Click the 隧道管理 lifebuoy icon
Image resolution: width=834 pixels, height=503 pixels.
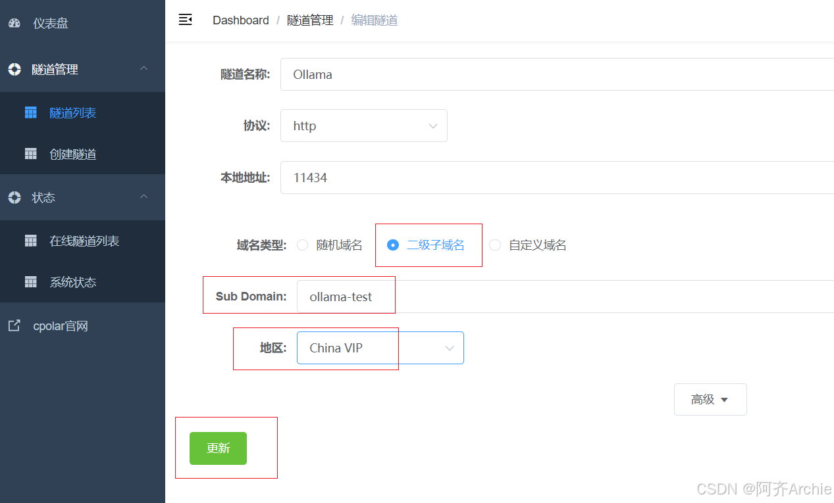pos(14,69)
